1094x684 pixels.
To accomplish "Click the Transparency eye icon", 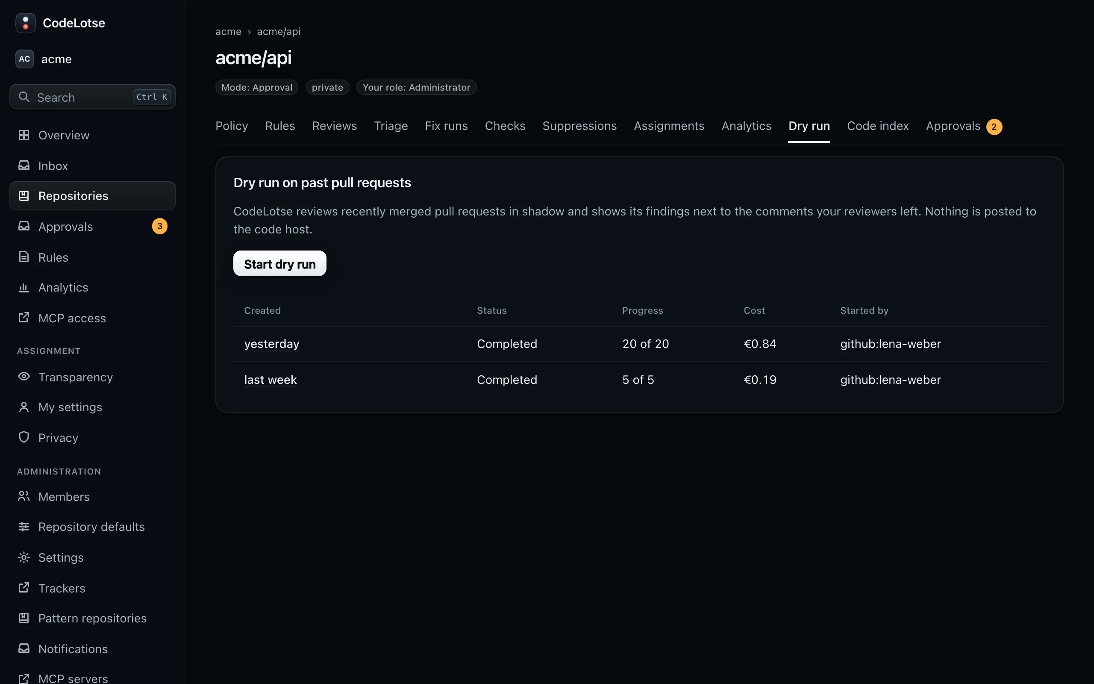I will click(24, 376).
